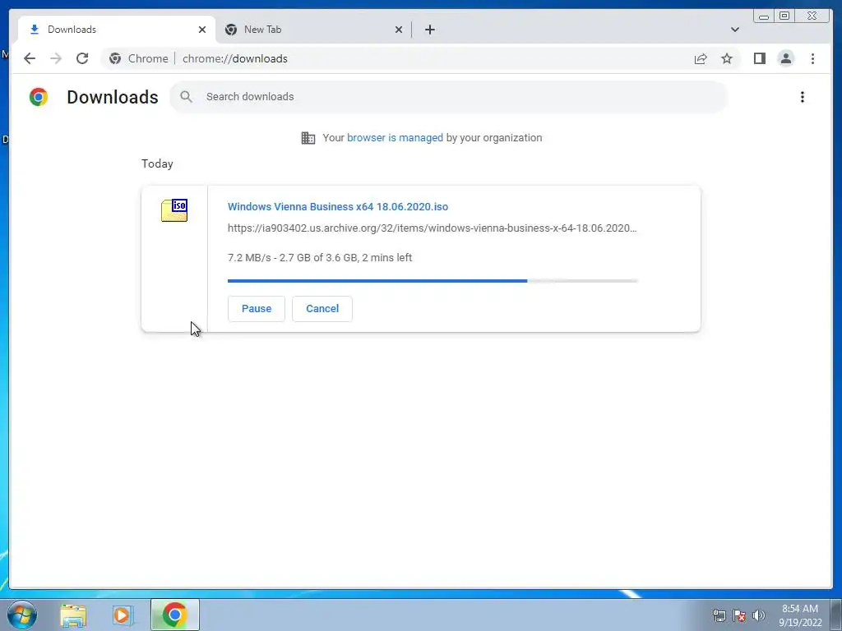Viewport: 842px width, 631px height.
Task: Click the download progress bar
Action: click(x=433, y=281)
